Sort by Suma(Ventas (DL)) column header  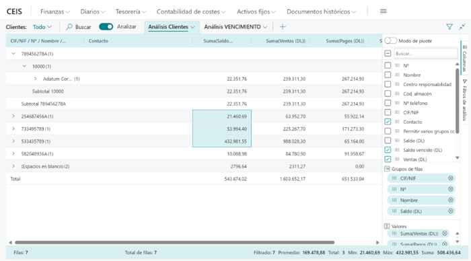coord(285,41)
